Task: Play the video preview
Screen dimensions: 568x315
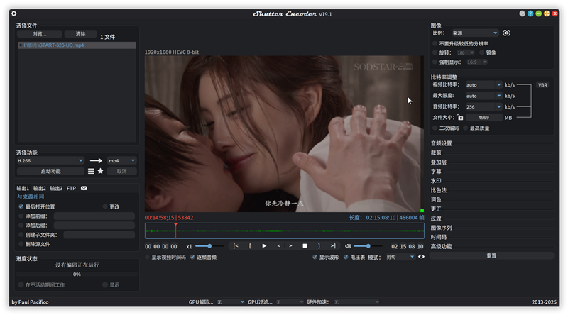Action: tap(264, 246)
